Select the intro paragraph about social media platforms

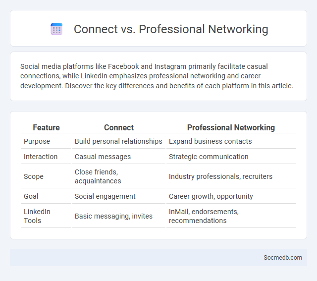(157, 76)
